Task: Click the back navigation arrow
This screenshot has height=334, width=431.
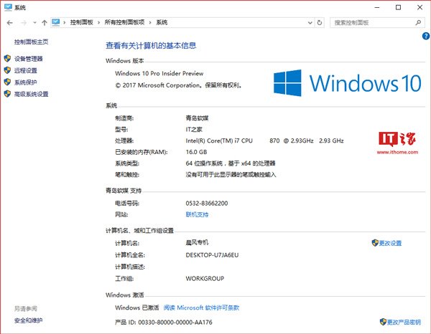Action: 9,23
